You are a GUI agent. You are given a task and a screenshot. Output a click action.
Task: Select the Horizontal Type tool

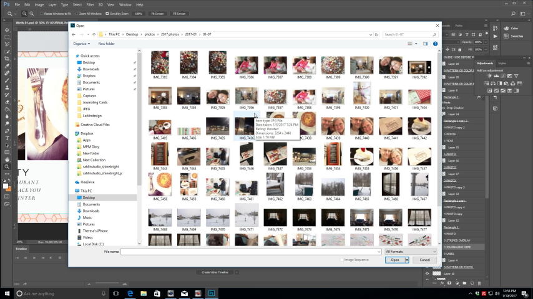(x=7, y=138)
